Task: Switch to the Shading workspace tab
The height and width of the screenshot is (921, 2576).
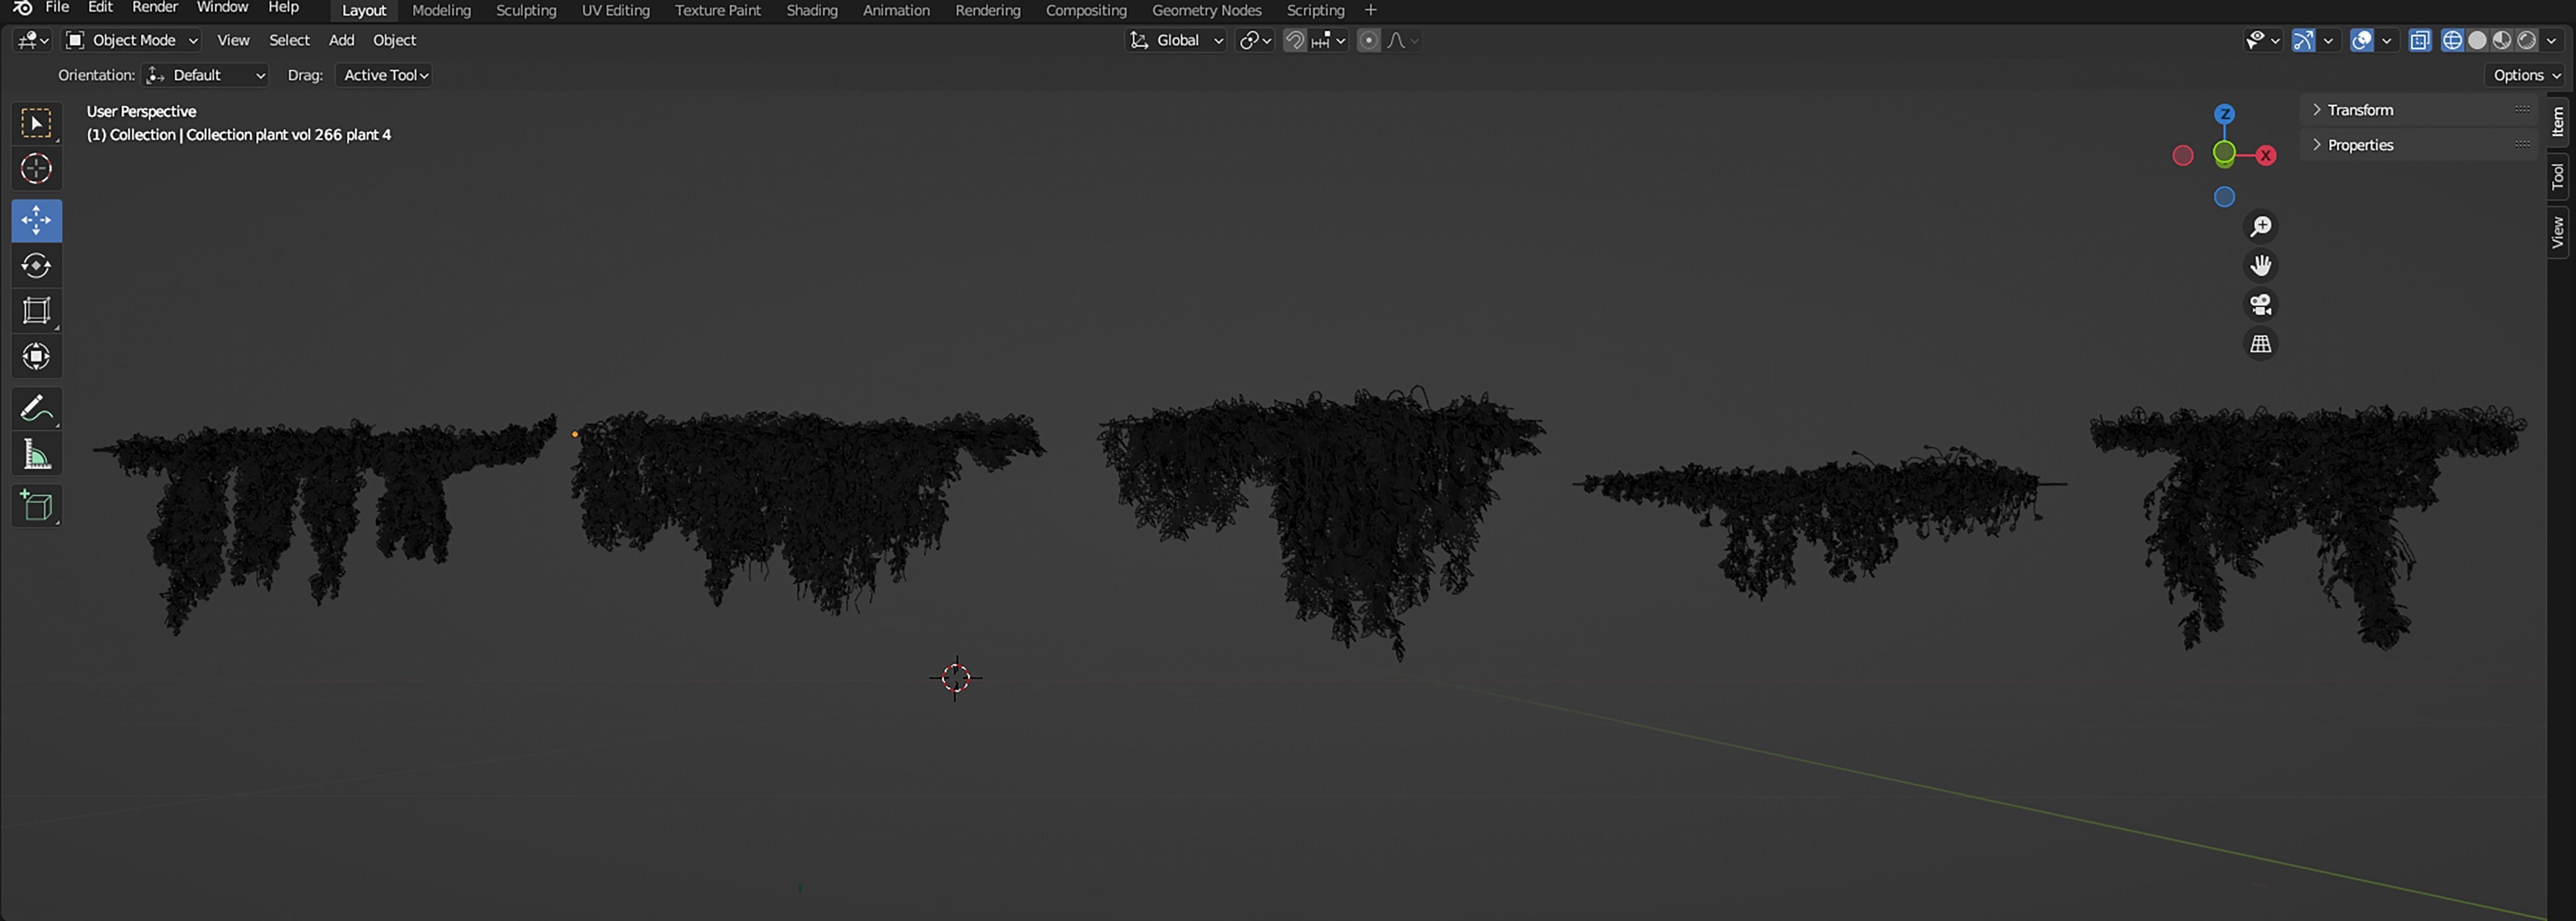Action: (811, 10)
